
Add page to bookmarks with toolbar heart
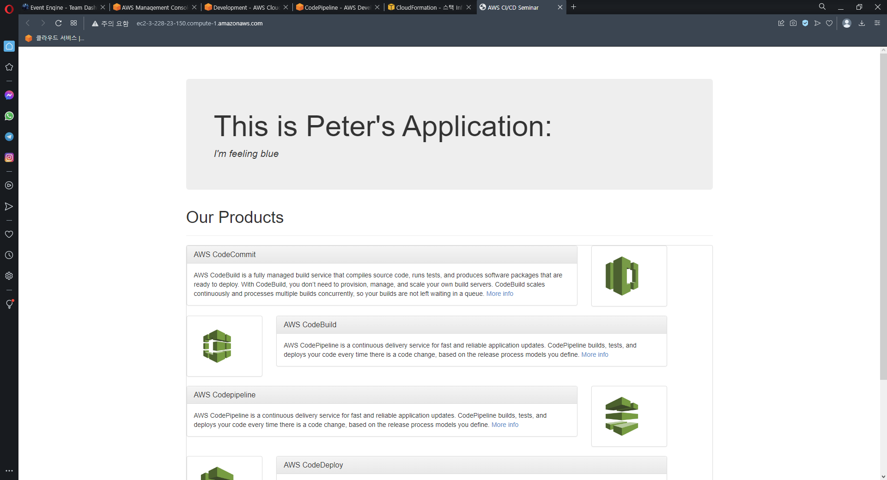829,23
